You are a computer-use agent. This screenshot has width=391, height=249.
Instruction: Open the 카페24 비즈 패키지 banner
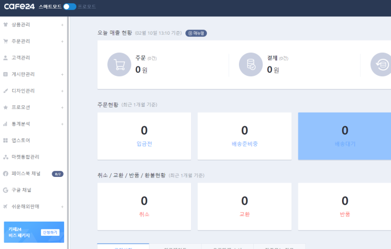point(34,232)
